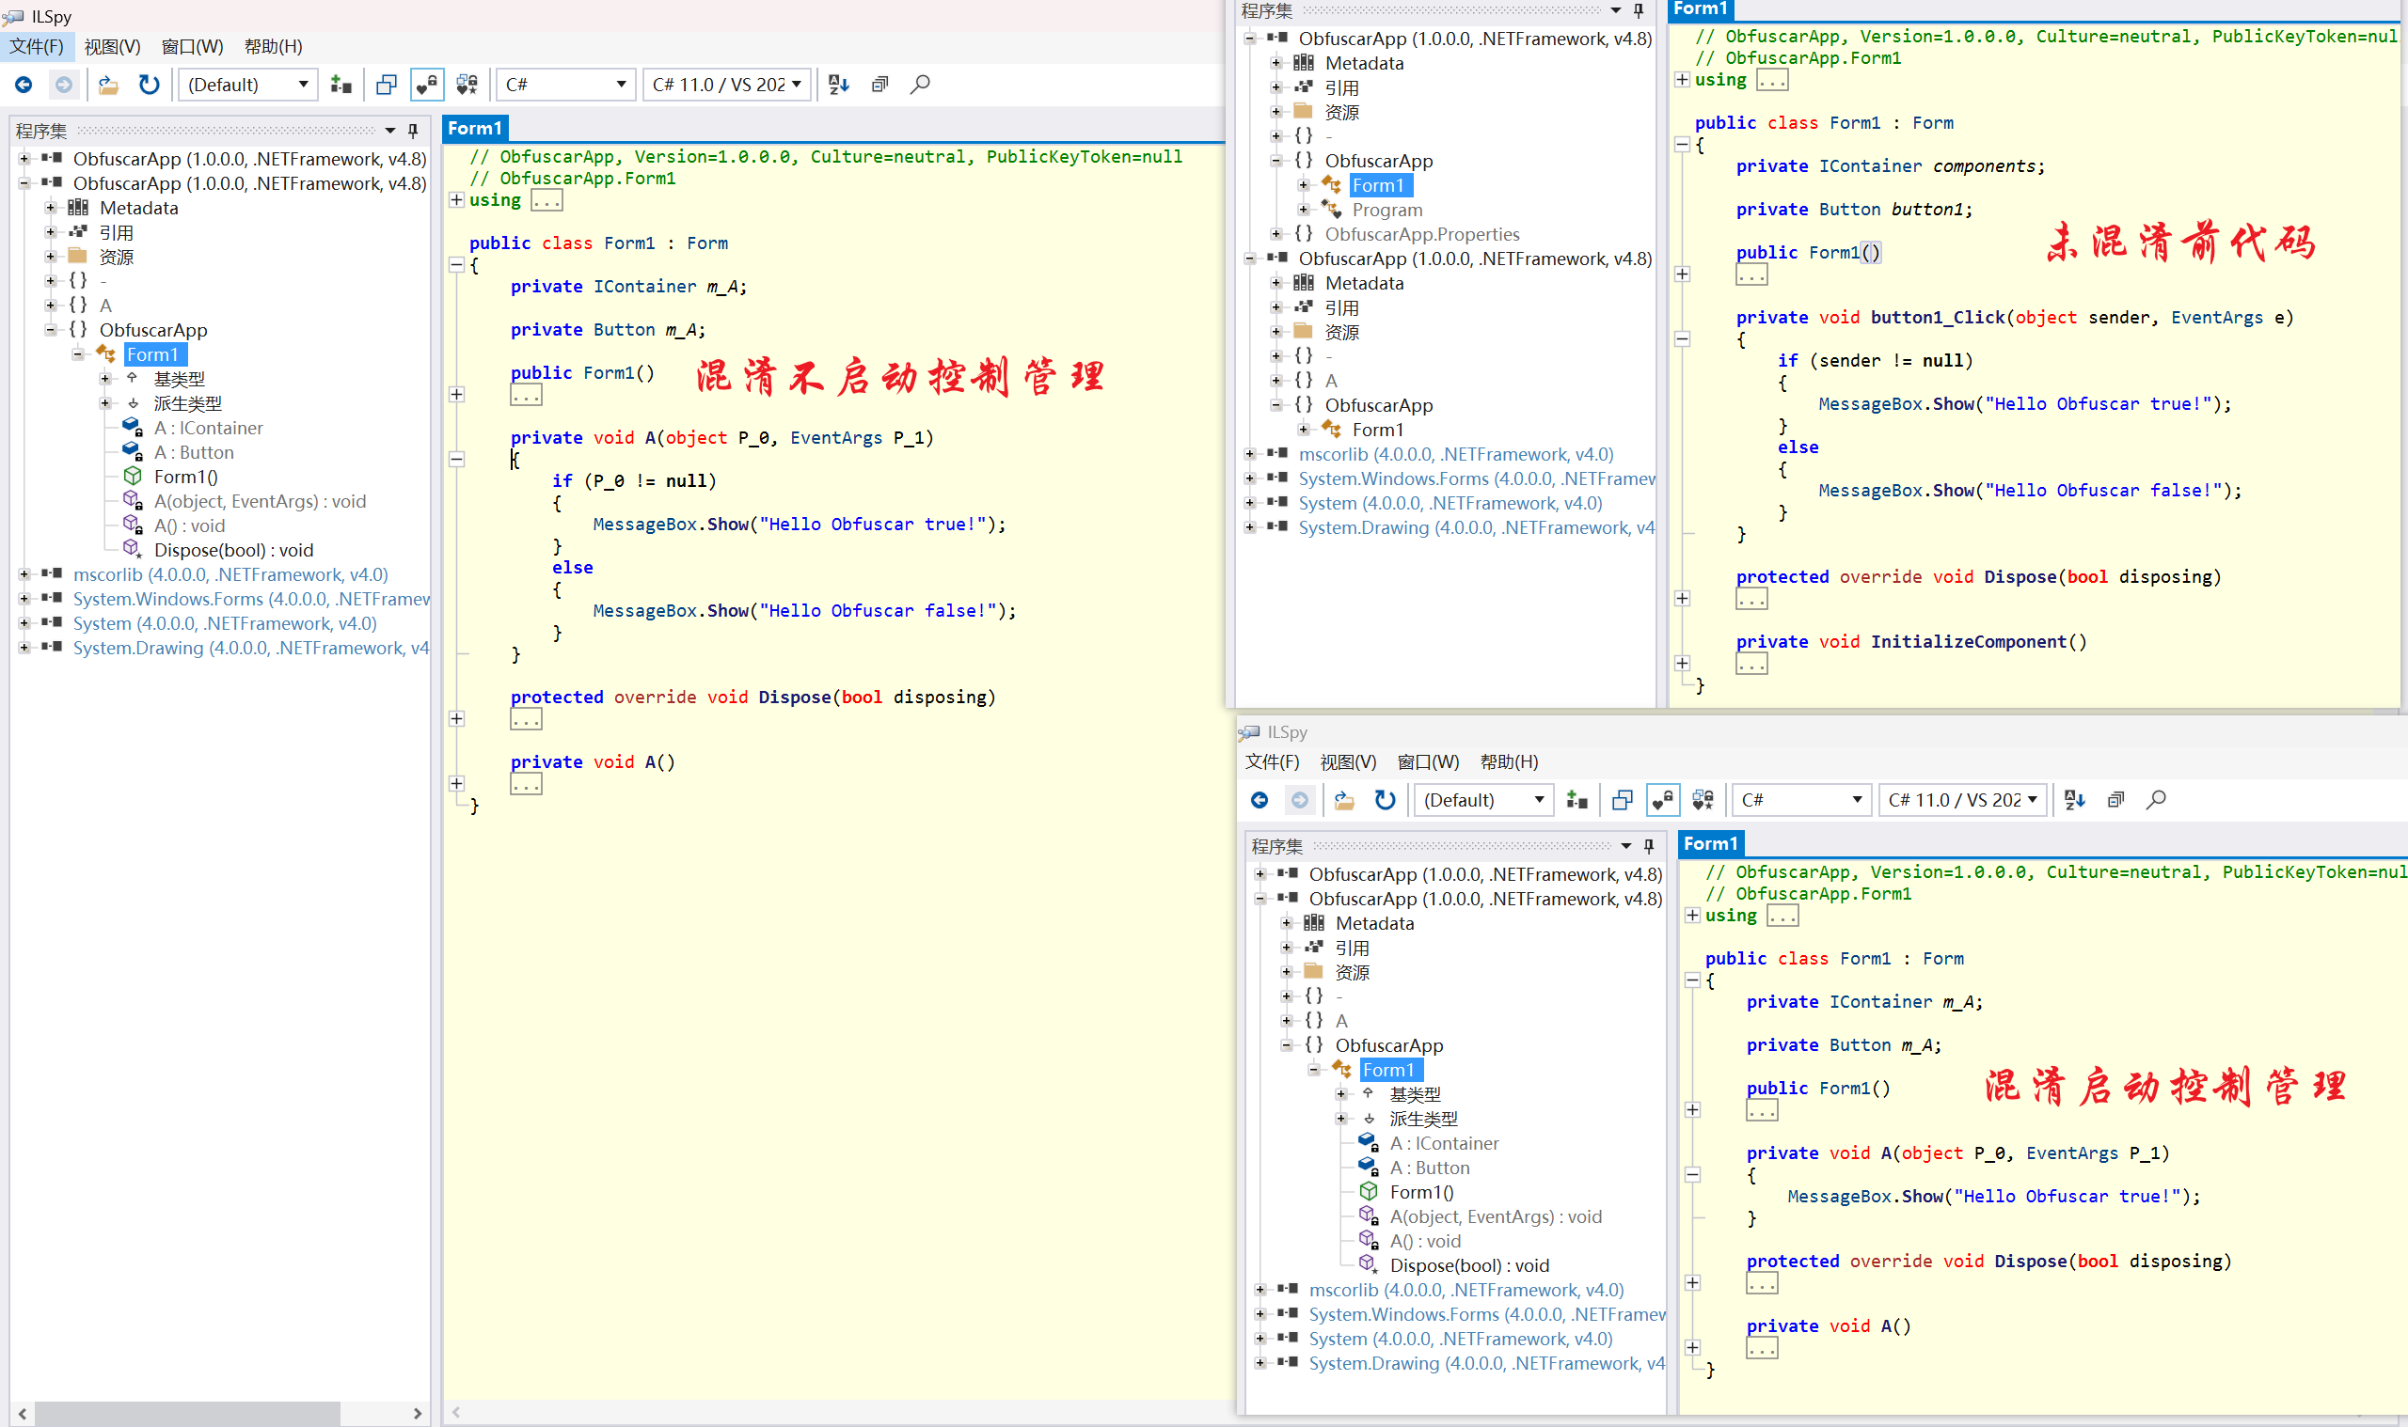The height and width of the screenshot is (1427, 2408).
Task: Select Dispose(bool) : void in left tree
Action: [233, 550]
